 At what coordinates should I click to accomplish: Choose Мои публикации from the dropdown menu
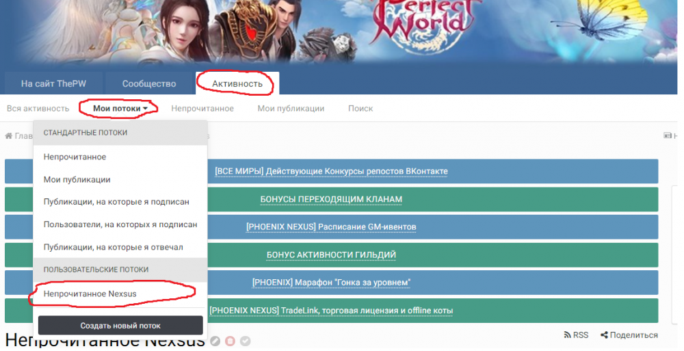click(77, 179)
